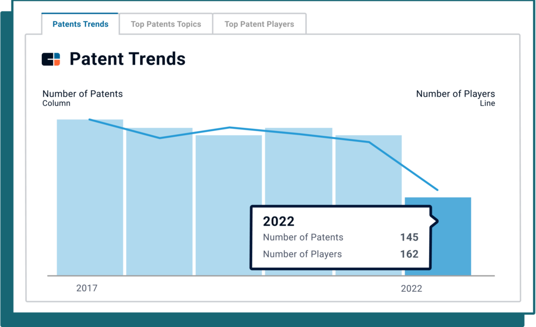This screenshot has width=536, height=327.
Task: Click the line's peak over the third column
Action: 229,127
